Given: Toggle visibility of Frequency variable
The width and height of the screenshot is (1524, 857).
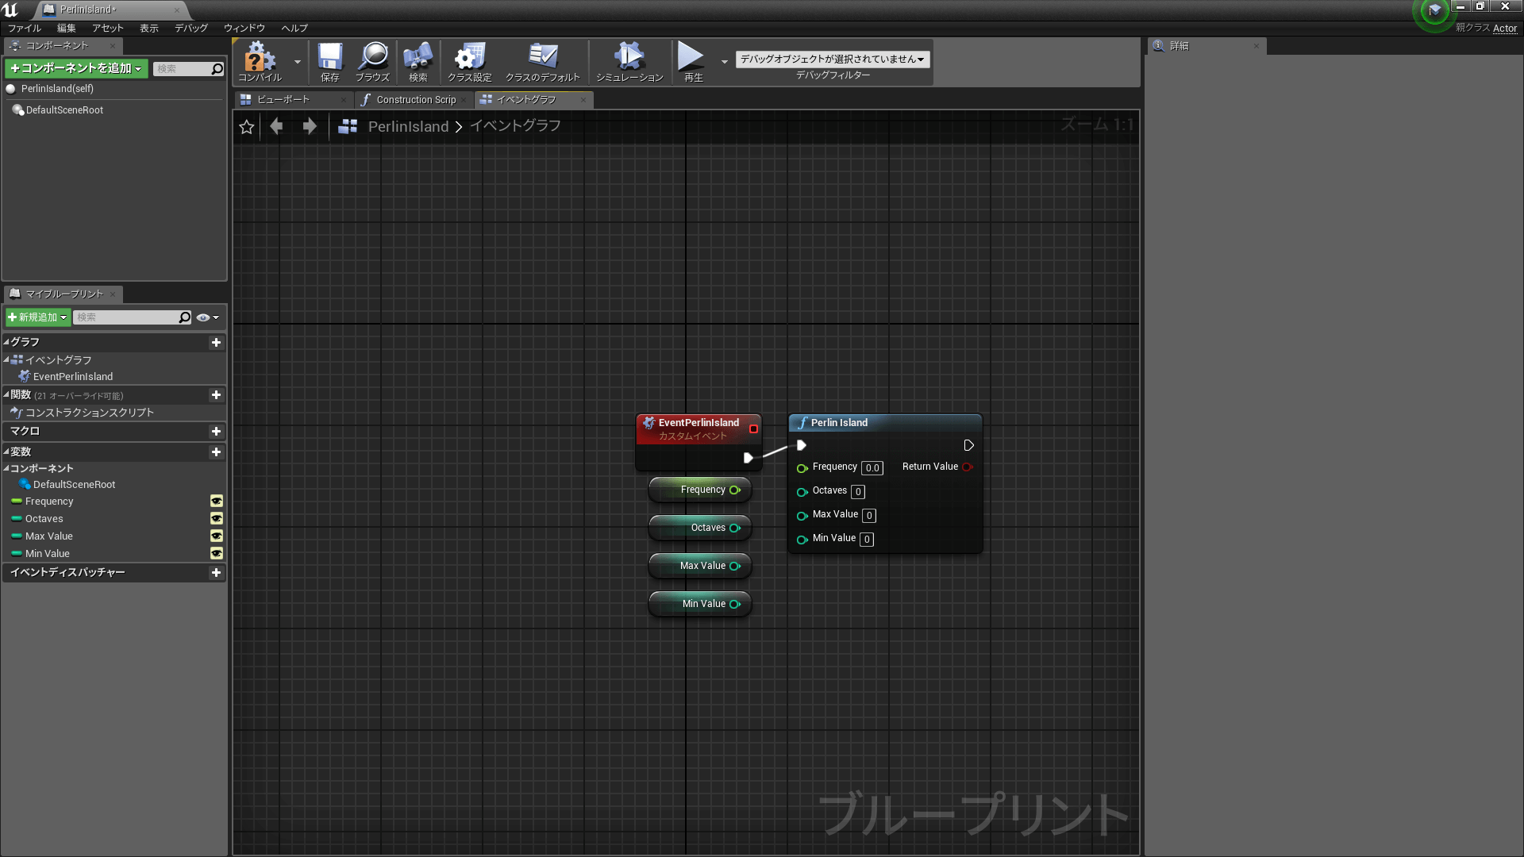Looking at the screenshot, I should 217,500.
